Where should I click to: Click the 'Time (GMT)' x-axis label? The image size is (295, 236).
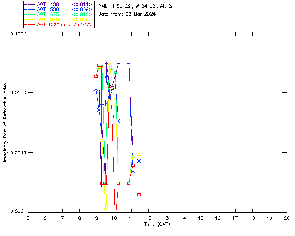157,224
